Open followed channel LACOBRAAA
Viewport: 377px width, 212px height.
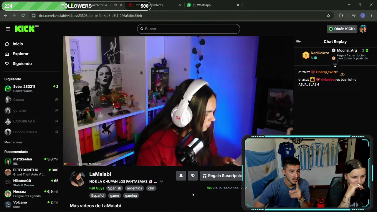(x=31, y=121)
